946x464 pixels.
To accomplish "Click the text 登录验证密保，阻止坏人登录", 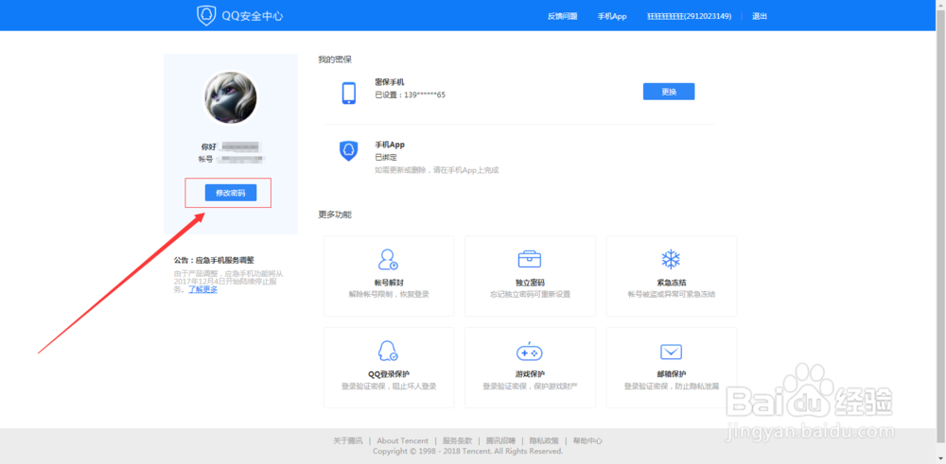I will [x=389, y=386].
